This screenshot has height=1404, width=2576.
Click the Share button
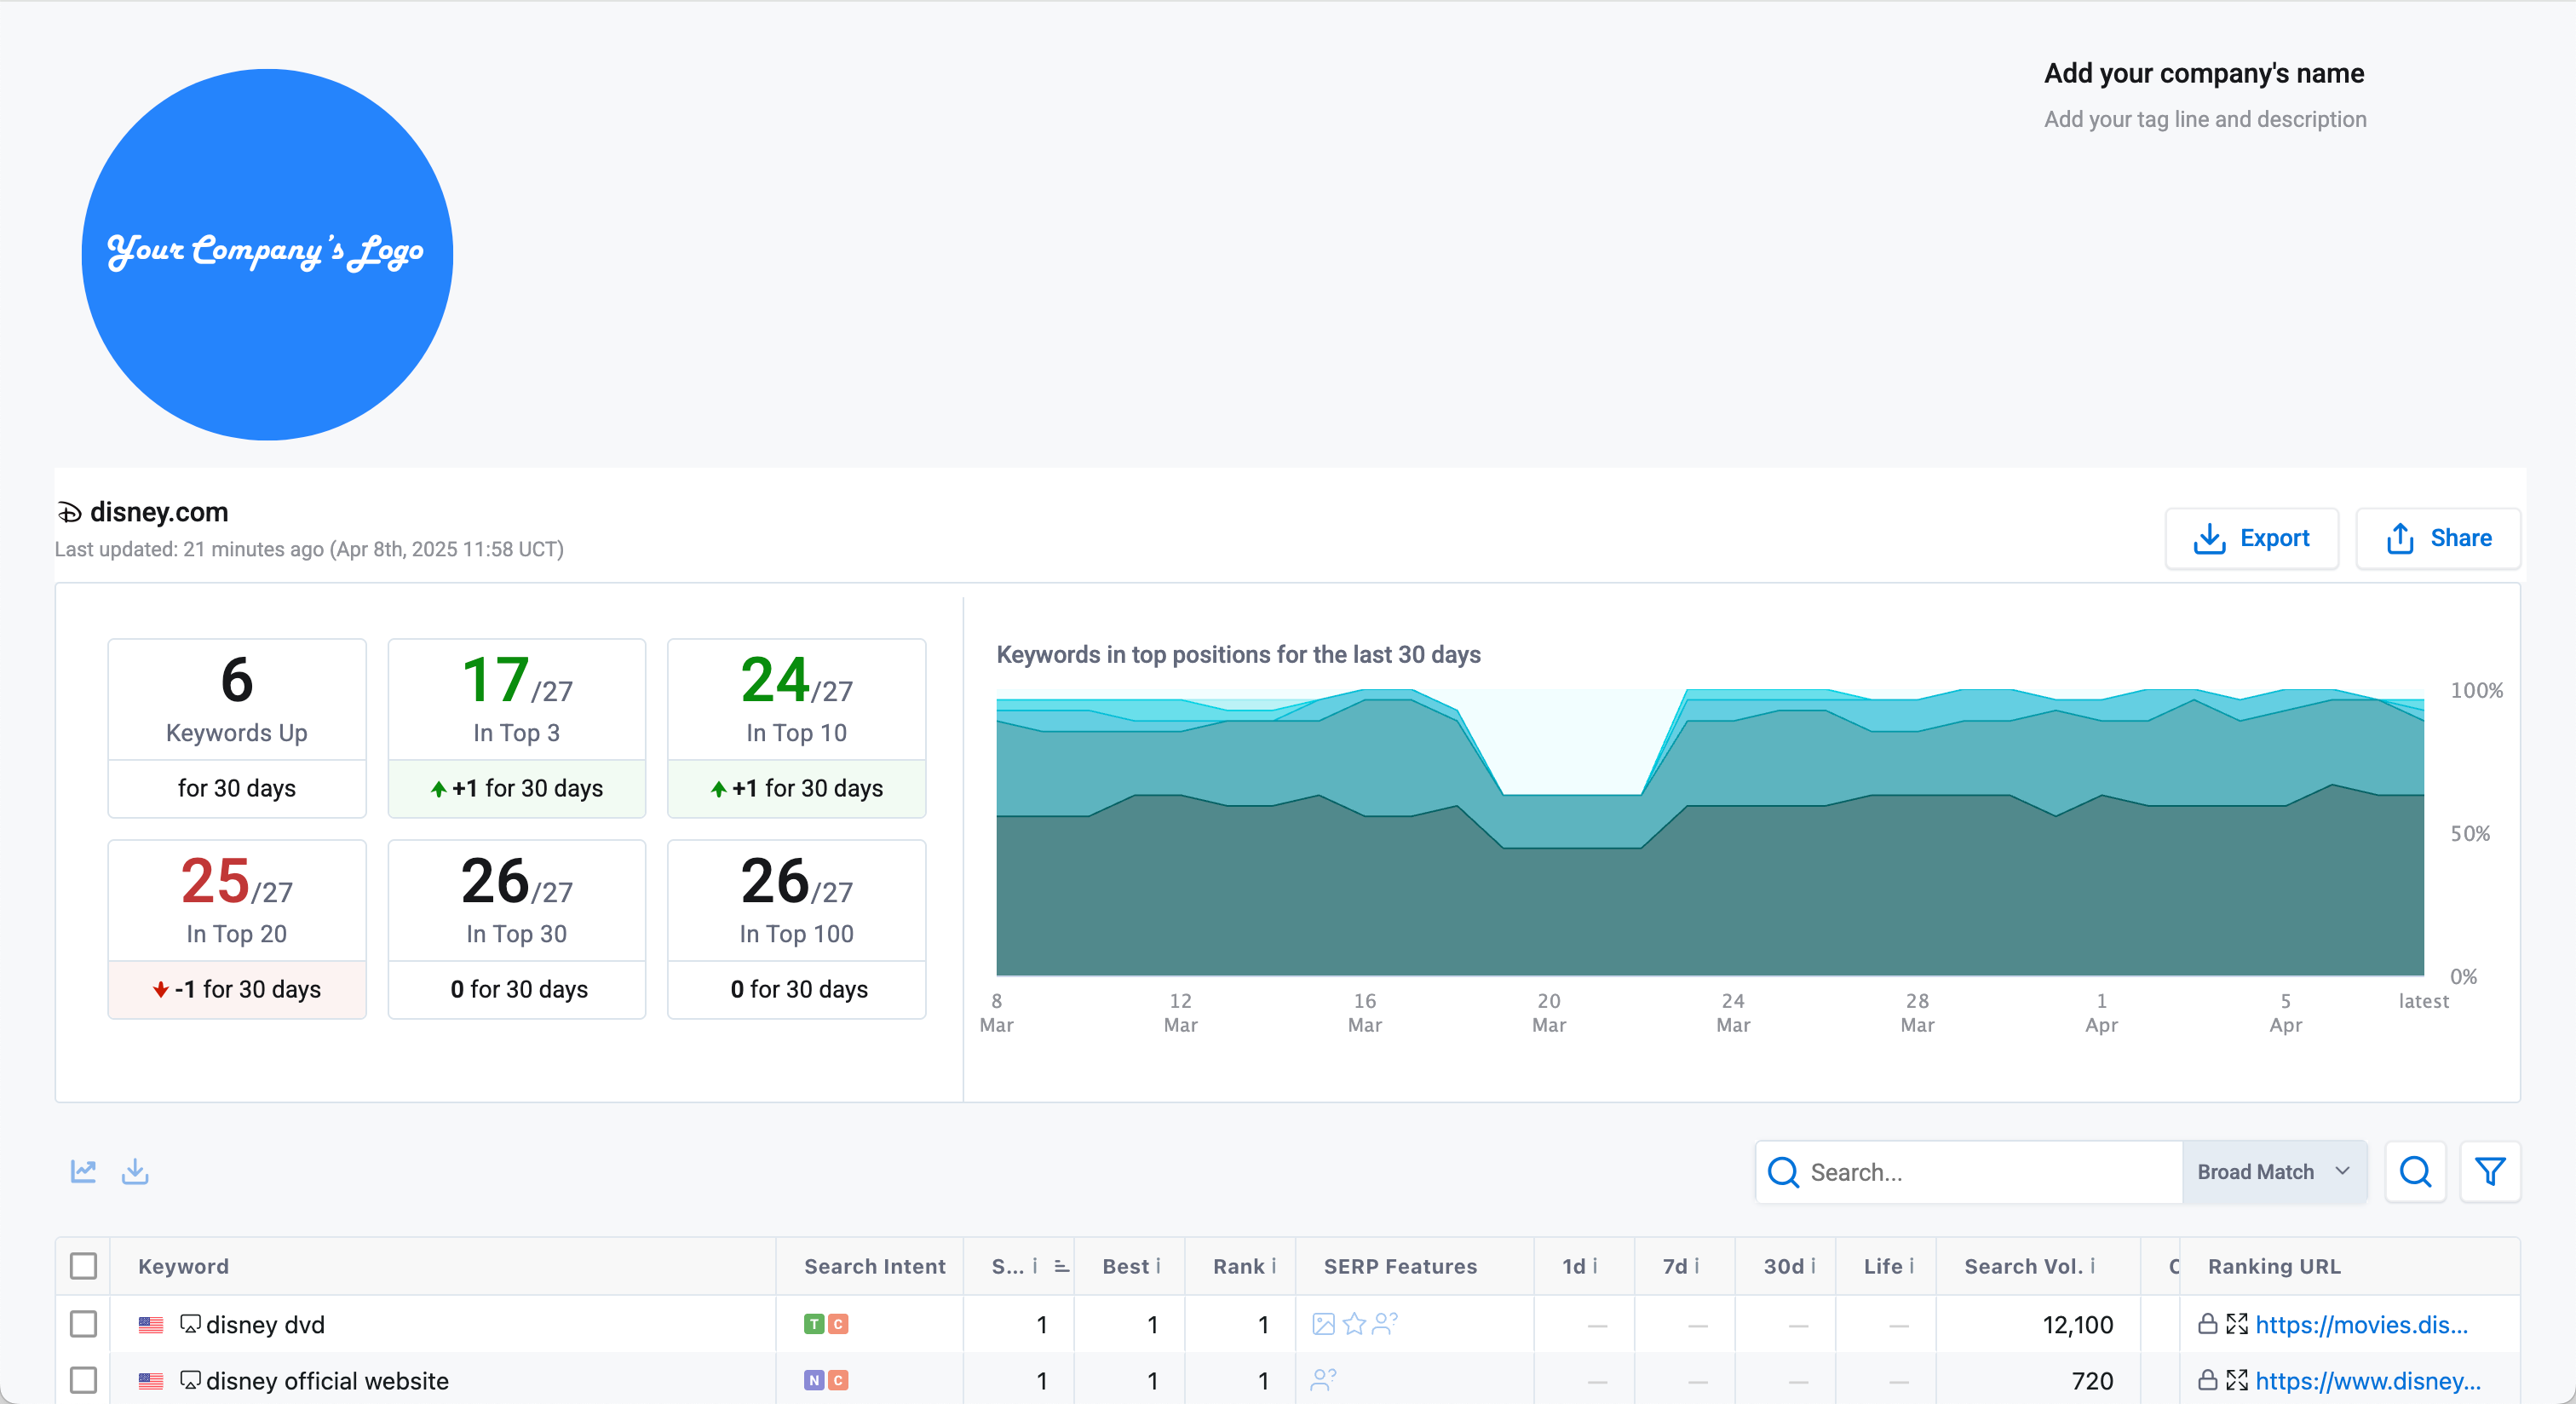pyautogui.click(x=2437, y=538)
